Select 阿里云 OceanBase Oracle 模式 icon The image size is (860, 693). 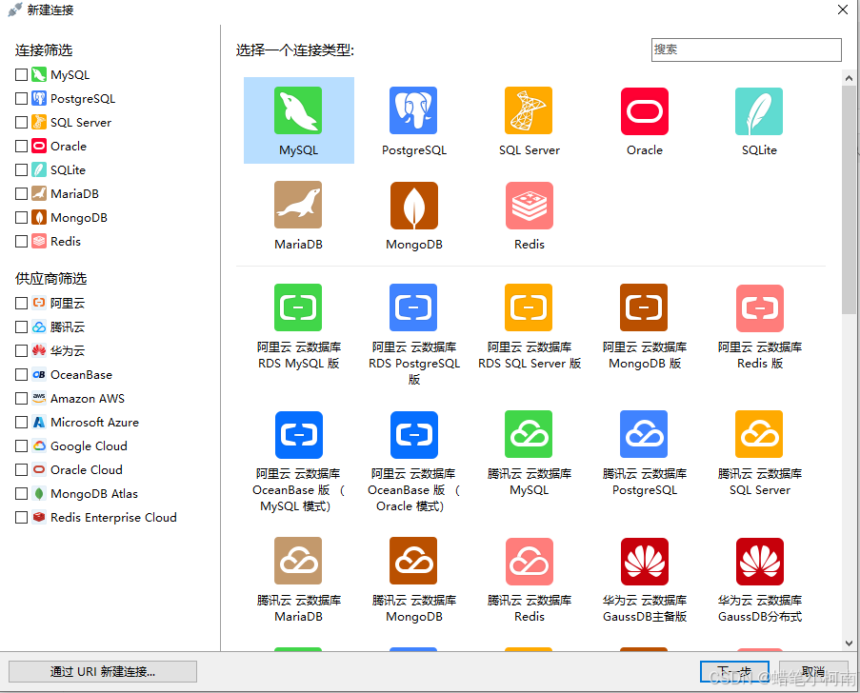coord(414,435)
